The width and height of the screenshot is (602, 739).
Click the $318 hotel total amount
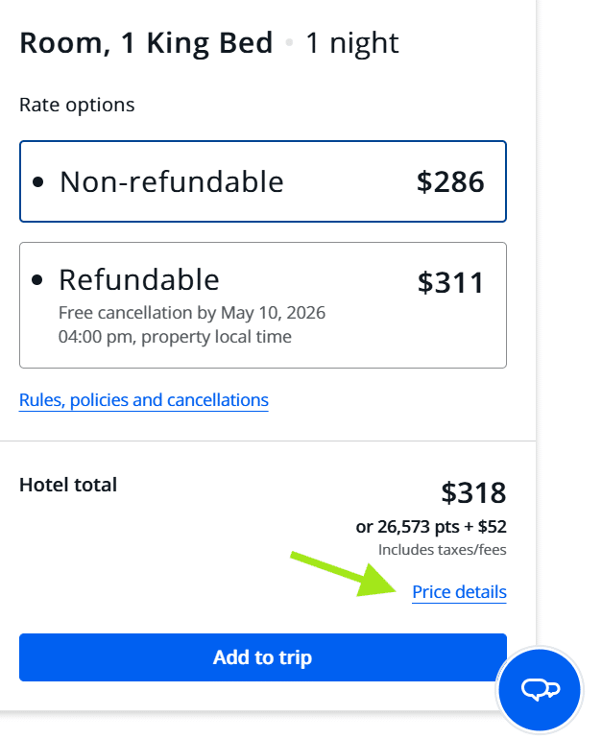point(473,493)
